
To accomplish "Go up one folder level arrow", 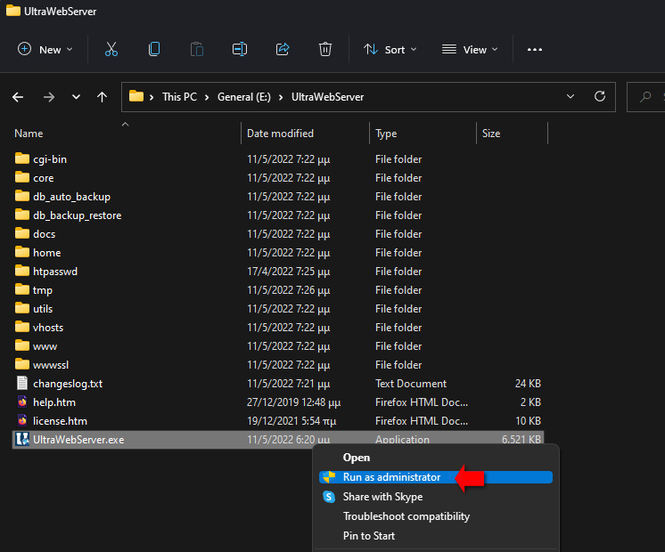I will pyautogui.click(x=102, y=97).
